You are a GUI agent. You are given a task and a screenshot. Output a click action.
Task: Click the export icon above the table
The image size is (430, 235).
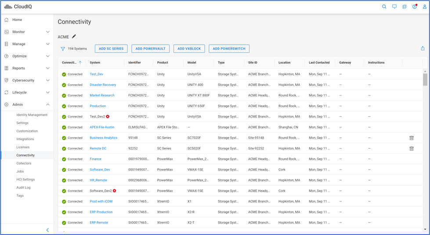coord(423,49)
